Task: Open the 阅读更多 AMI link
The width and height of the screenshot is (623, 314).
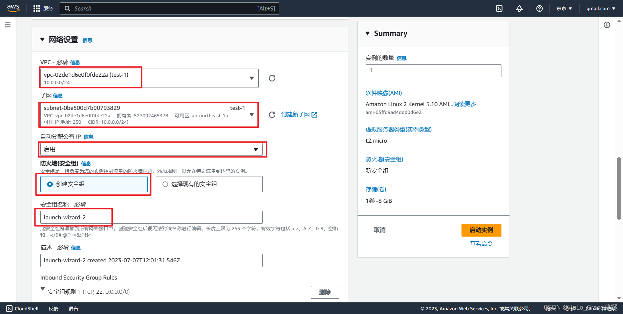Action: [465, 104]
